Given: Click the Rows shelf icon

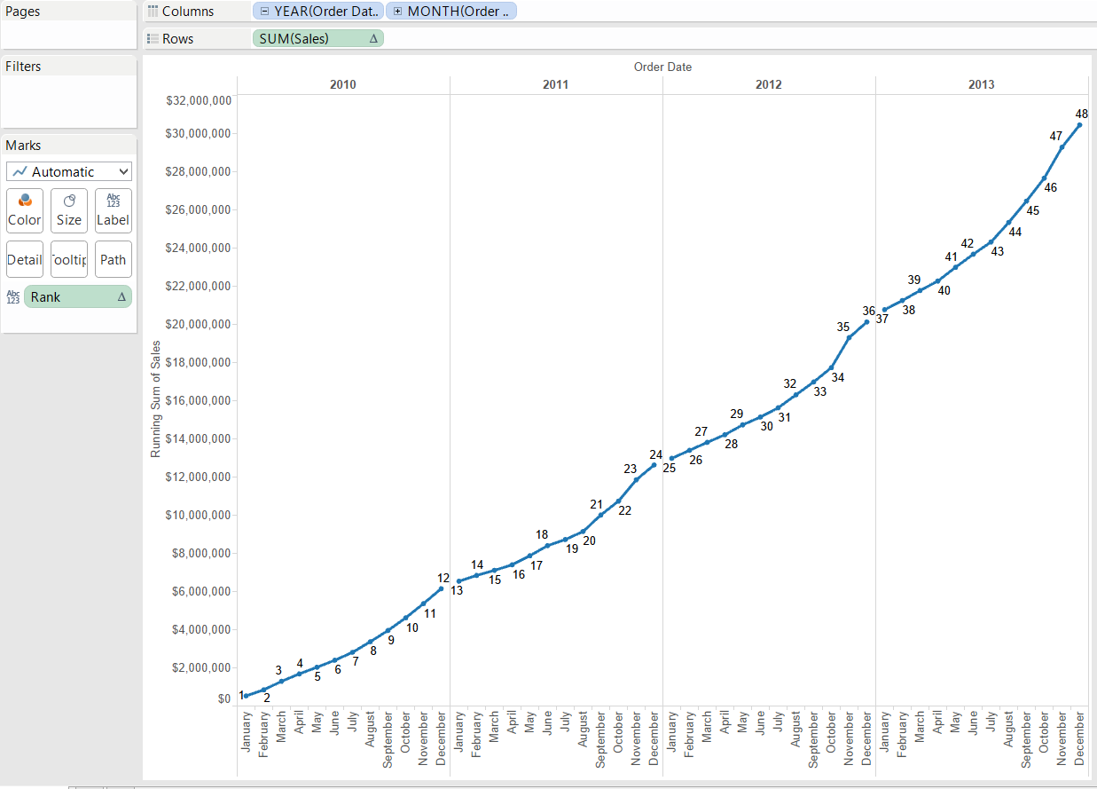Looking at the screenshot, I should click(153, 39).
